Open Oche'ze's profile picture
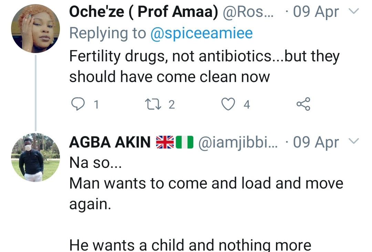 [35, 29]
